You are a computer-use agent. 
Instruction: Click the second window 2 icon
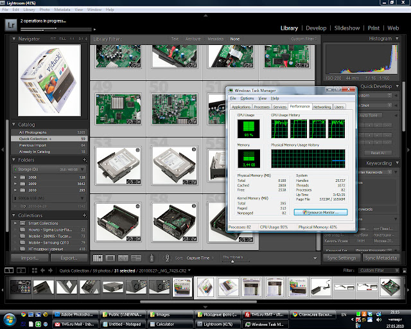(21, 271)
